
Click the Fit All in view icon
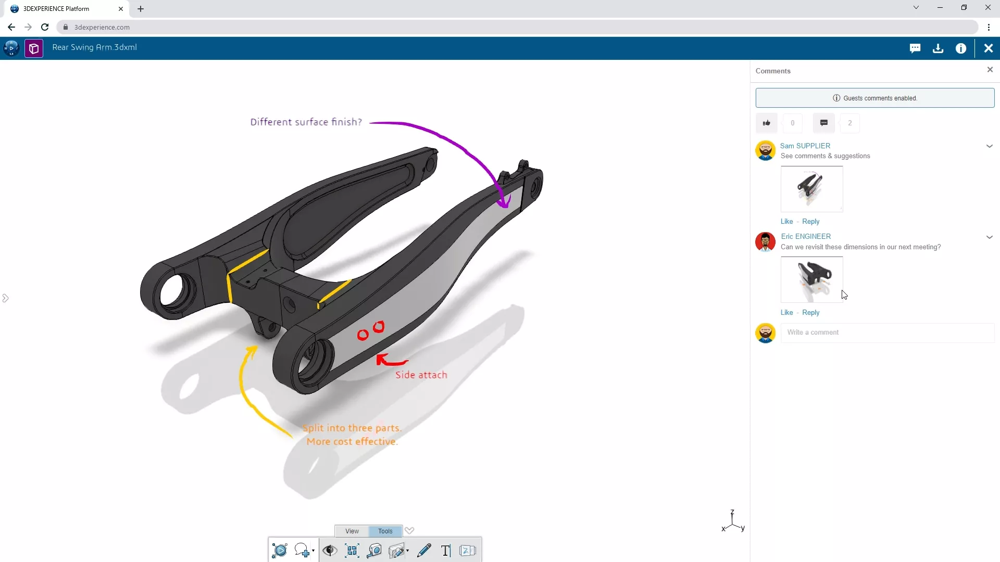352,551
